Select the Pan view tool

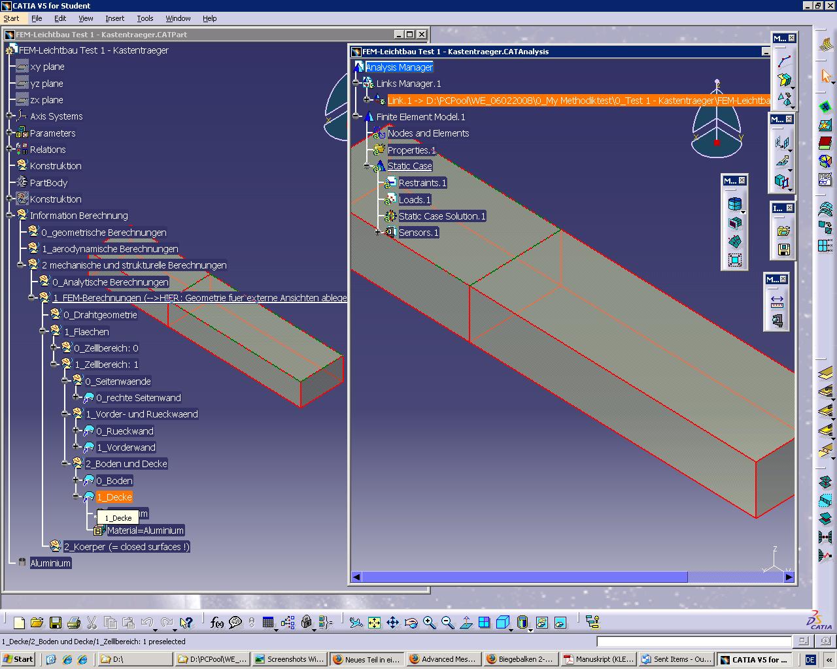pyautogui.click(x=392, y=623)
